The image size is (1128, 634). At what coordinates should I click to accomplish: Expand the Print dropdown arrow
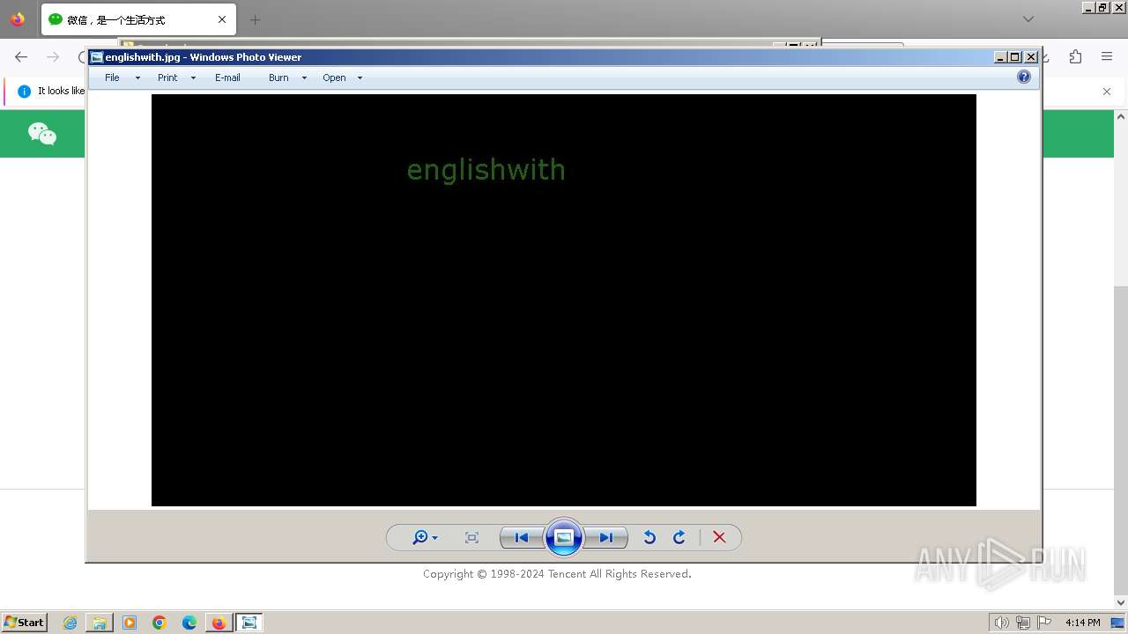193,78
